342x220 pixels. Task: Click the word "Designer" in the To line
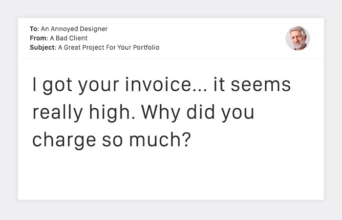coord(94,29)
